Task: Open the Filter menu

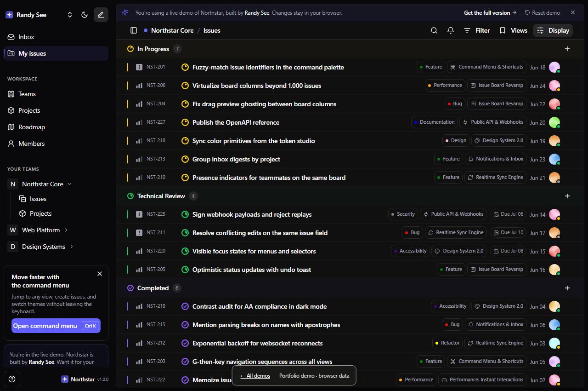Action: (477, 30)
